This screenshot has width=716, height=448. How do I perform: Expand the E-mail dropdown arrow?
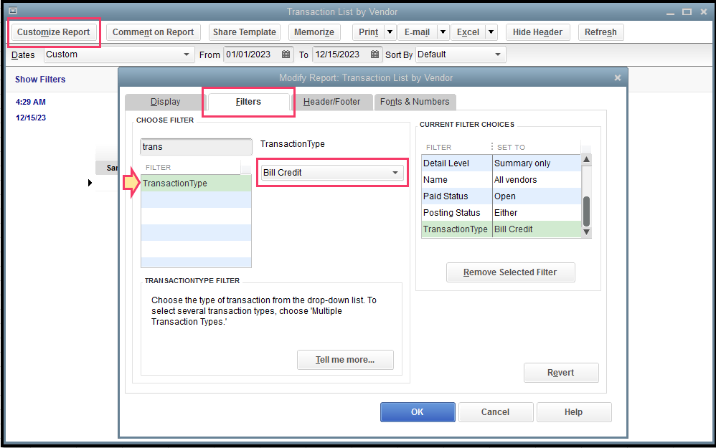click(443, 32)
